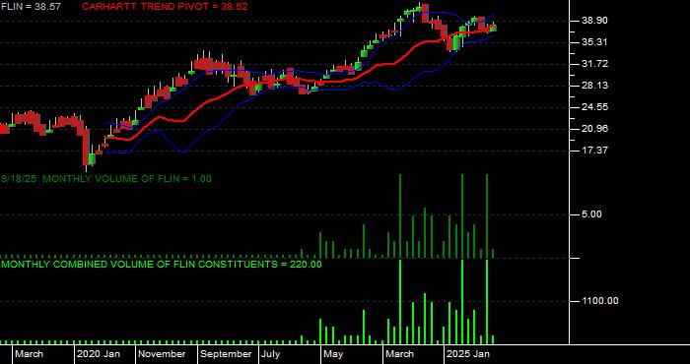Click the 5.00 volume axis value
This screenshot has height=364, width=690.
coord(592,214)
